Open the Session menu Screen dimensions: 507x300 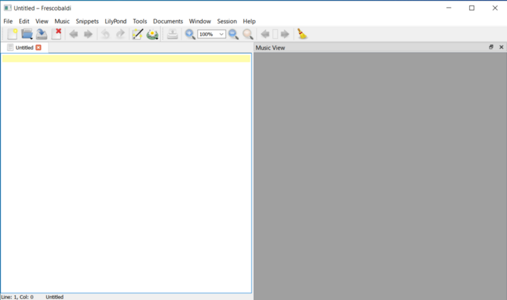click(226, 21)
